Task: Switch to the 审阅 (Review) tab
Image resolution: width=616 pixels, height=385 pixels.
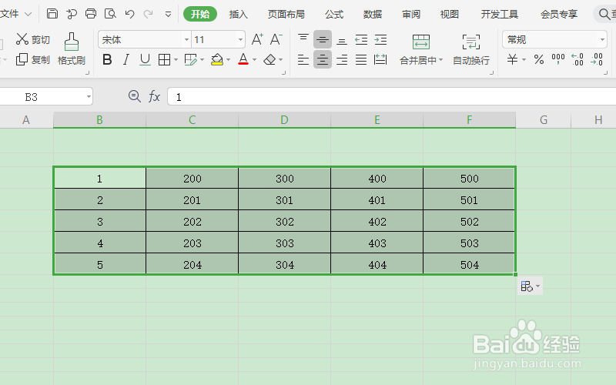Action: coord(411,15)
